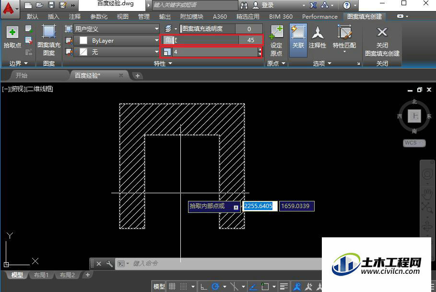This screenshot has height=292, width=436.
Task: Open the 默认 ribbon tab
Action: point(33,17)
